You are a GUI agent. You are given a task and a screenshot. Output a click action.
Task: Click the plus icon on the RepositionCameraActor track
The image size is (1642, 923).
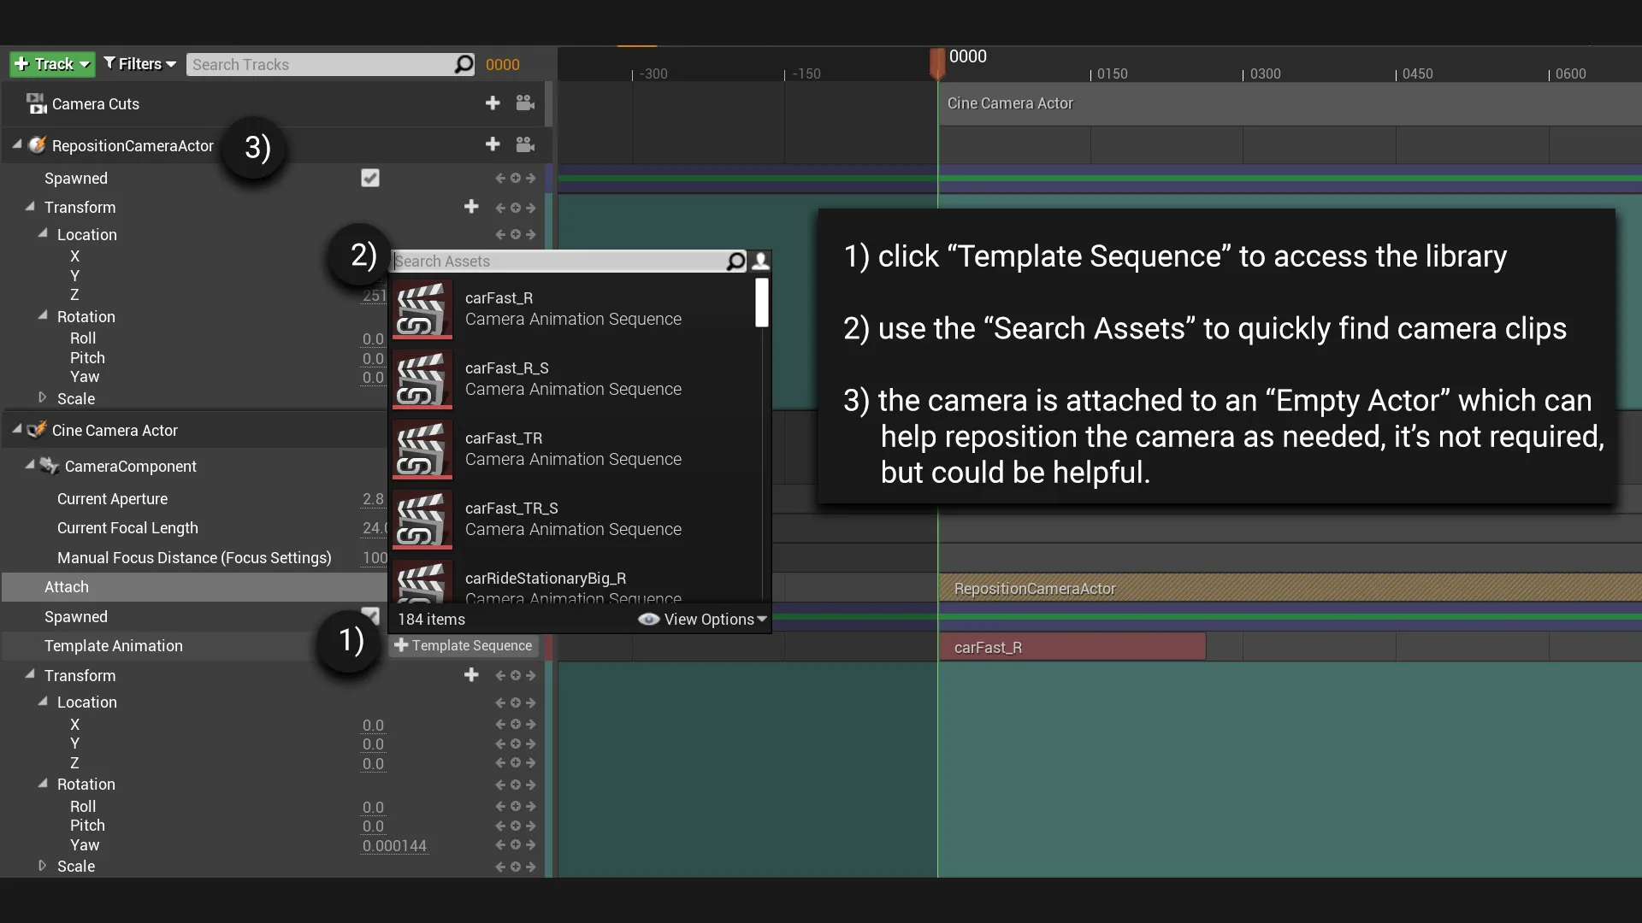tap(493, 144)
